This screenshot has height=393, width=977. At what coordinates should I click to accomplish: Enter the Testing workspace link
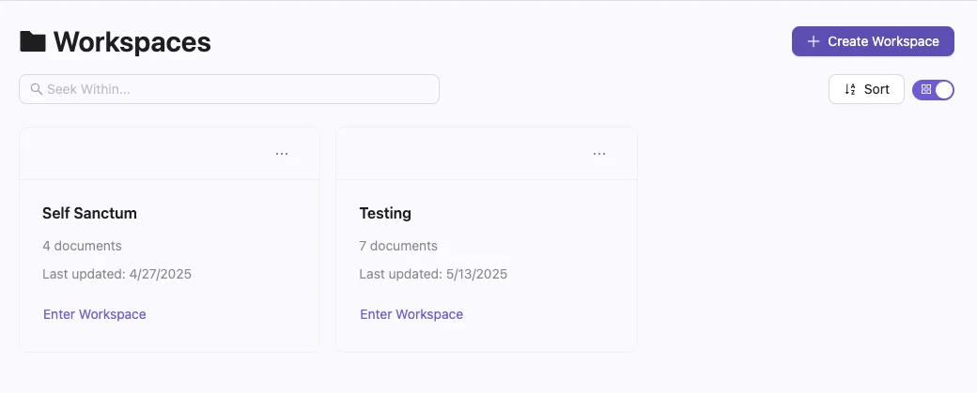(x=411, y=314)
